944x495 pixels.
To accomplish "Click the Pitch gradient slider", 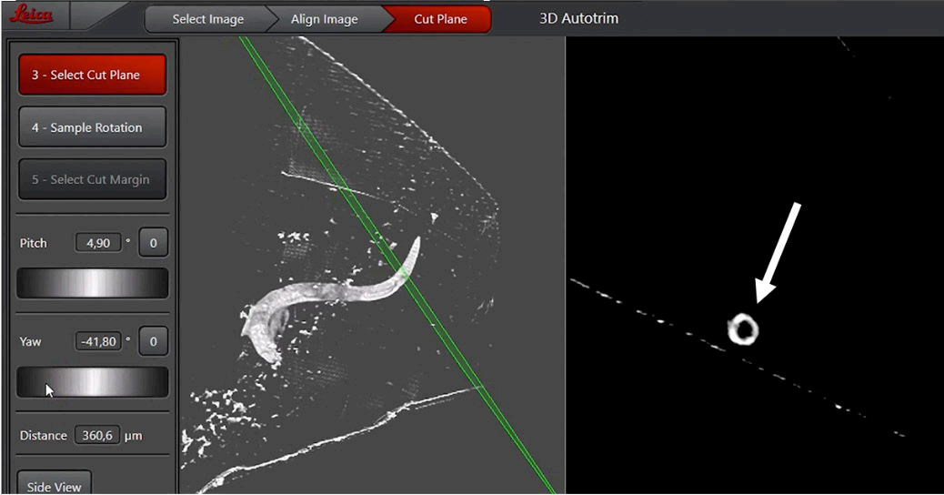I will click(92, 283).
